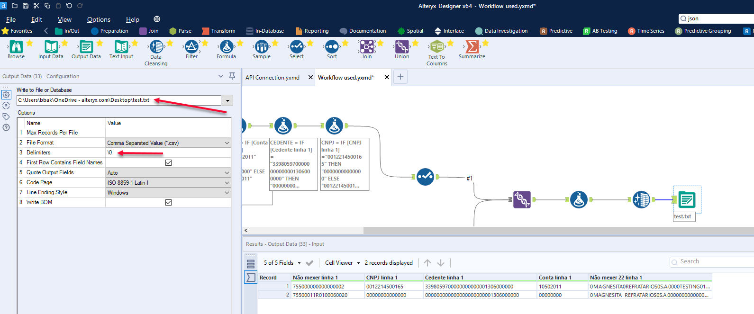Viewport: 754px width, 314px height.
Task: Pick the Summarize tool icon
Action: [x=472, y=46]
